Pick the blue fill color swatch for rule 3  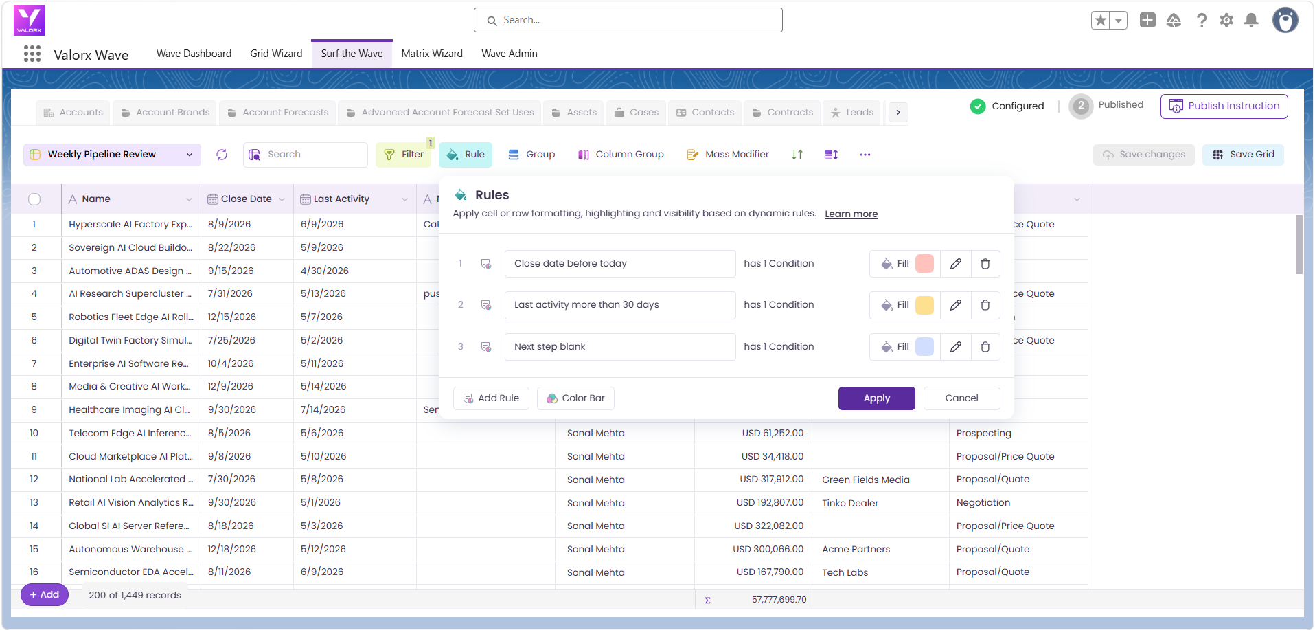point(925,347)
